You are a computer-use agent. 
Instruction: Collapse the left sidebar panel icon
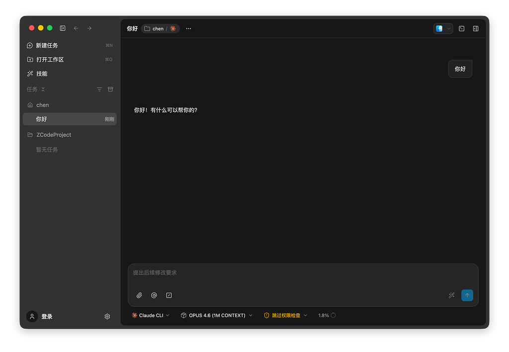63,28
